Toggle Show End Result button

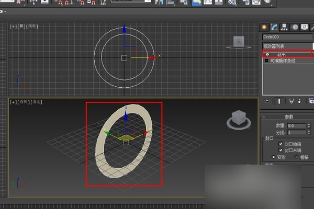279,101
